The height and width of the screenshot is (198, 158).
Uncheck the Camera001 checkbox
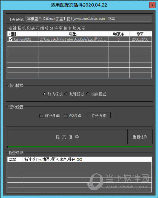click(x=11, y=39)
